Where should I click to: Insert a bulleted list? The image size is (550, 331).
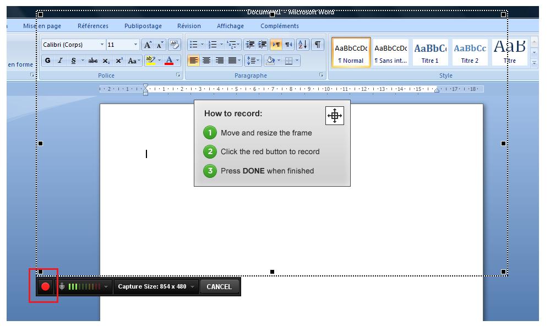coord(193,45)
